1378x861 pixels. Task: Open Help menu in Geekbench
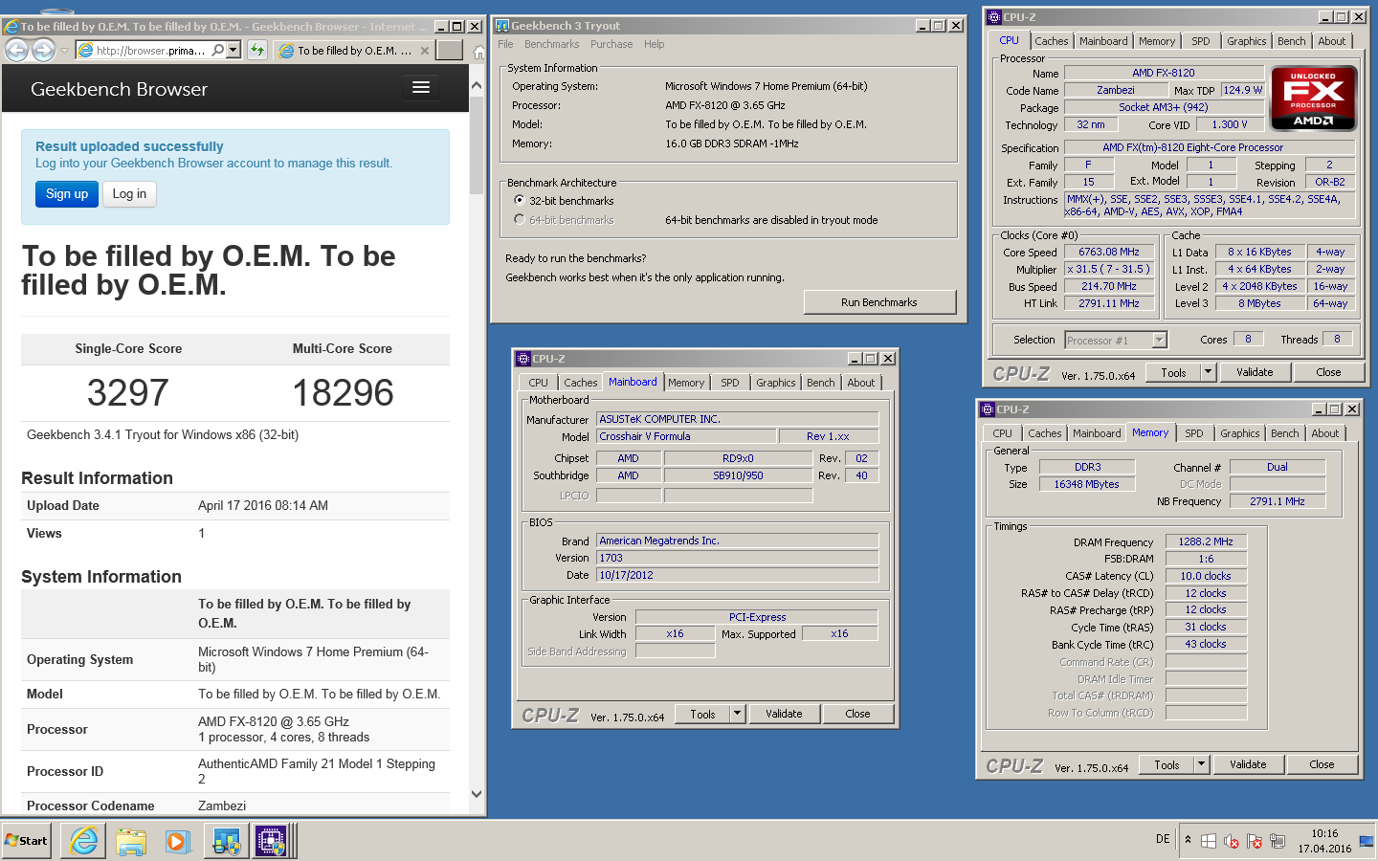654,44
